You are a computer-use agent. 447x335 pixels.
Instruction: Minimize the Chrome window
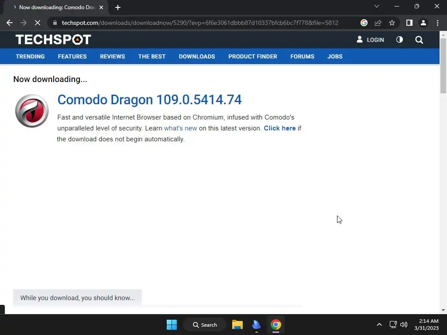396,6
